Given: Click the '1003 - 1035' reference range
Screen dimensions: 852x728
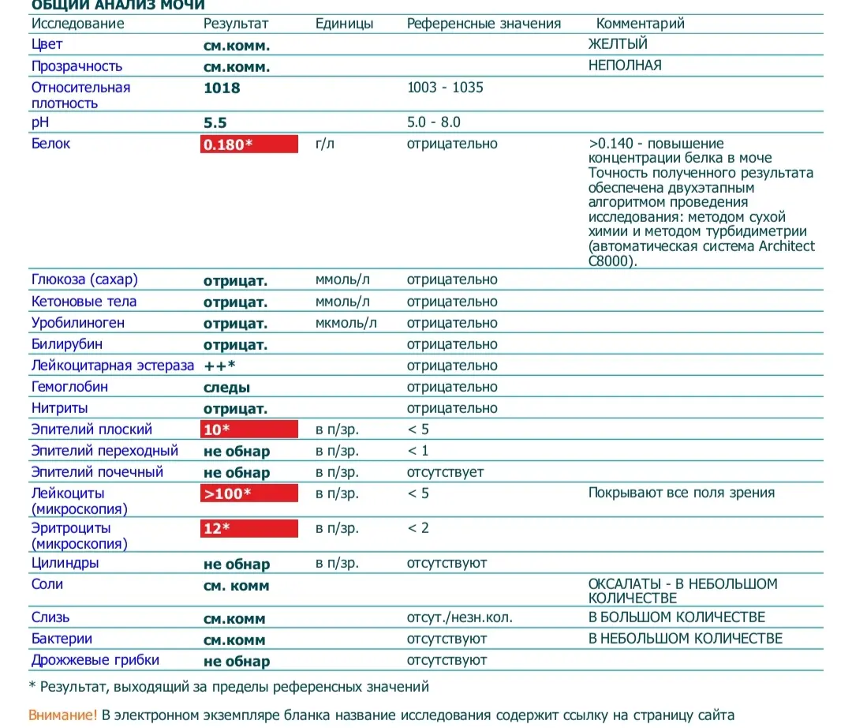Looking at the screenshot, I should (x=445, y=88).
